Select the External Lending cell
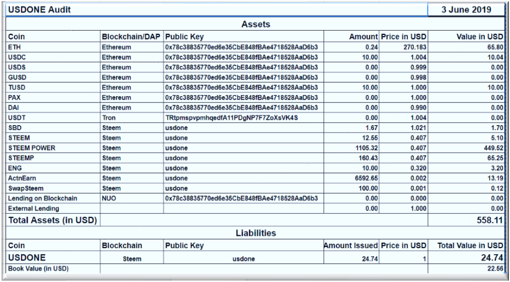 [53, 208]
